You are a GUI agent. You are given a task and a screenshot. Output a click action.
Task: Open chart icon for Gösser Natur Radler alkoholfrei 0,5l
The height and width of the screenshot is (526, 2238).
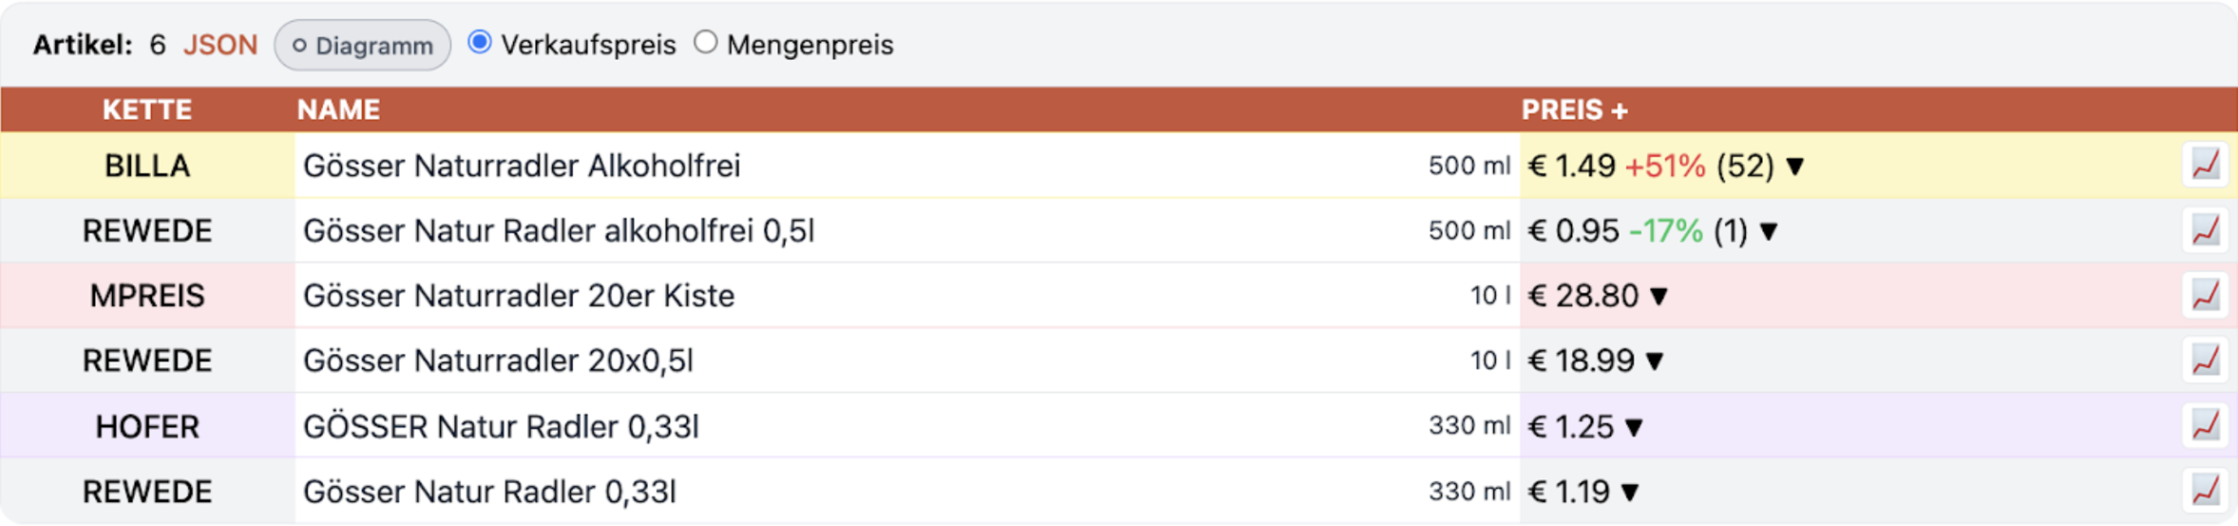point(2204,231)
